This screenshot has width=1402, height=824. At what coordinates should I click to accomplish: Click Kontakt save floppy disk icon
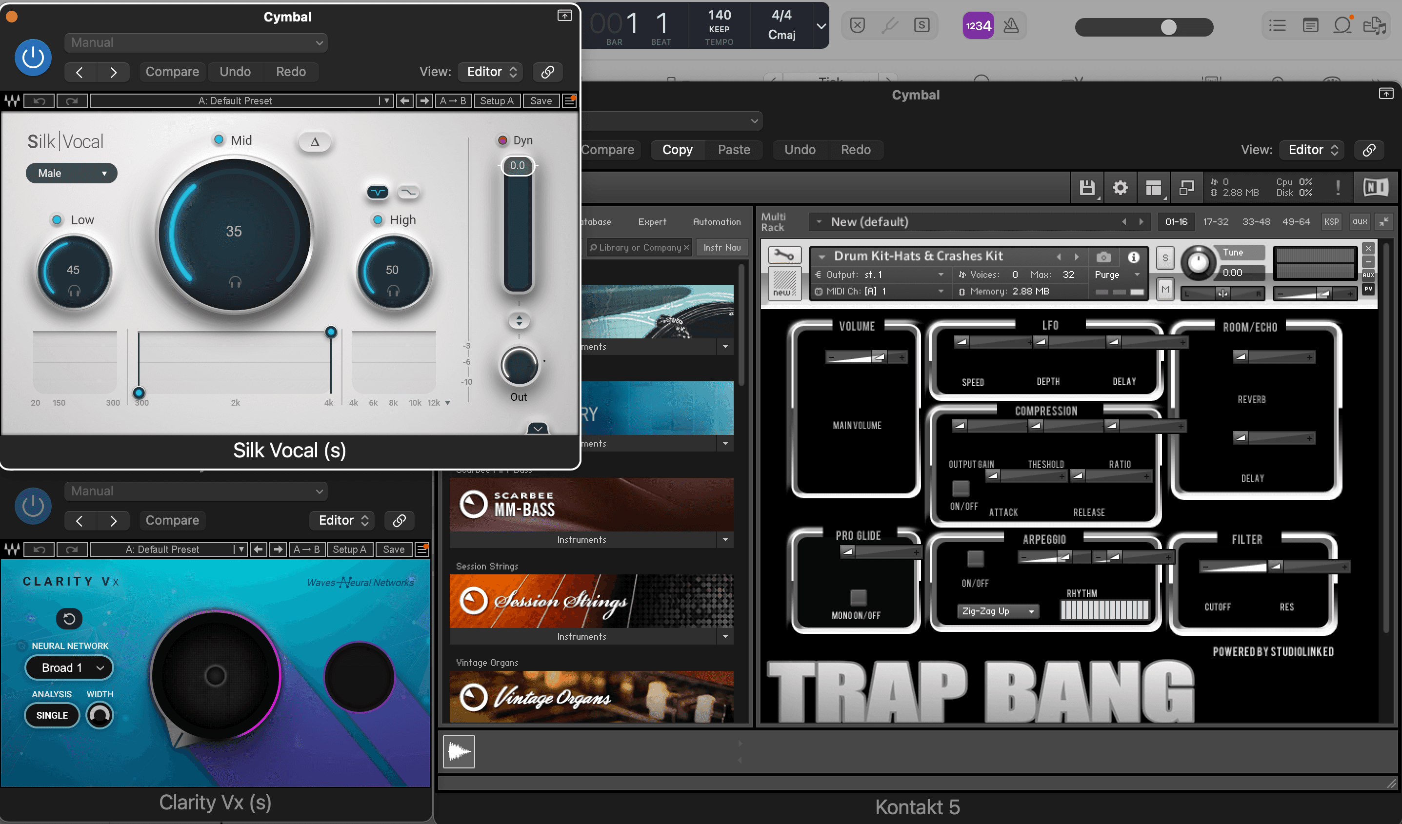pyautogui.click(x=1086, y=188)
